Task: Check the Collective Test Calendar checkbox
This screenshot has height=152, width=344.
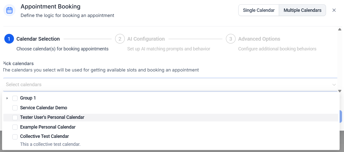Action: tap(15, 137)
